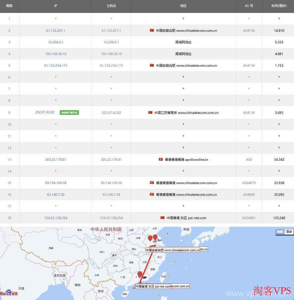Switch map to 地图 view
Image resolution: width=294 pixels, height=300 pixels.
point(280,232)
